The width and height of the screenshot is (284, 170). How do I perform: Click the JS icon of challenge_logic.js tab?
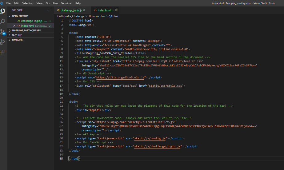[58, 10]
